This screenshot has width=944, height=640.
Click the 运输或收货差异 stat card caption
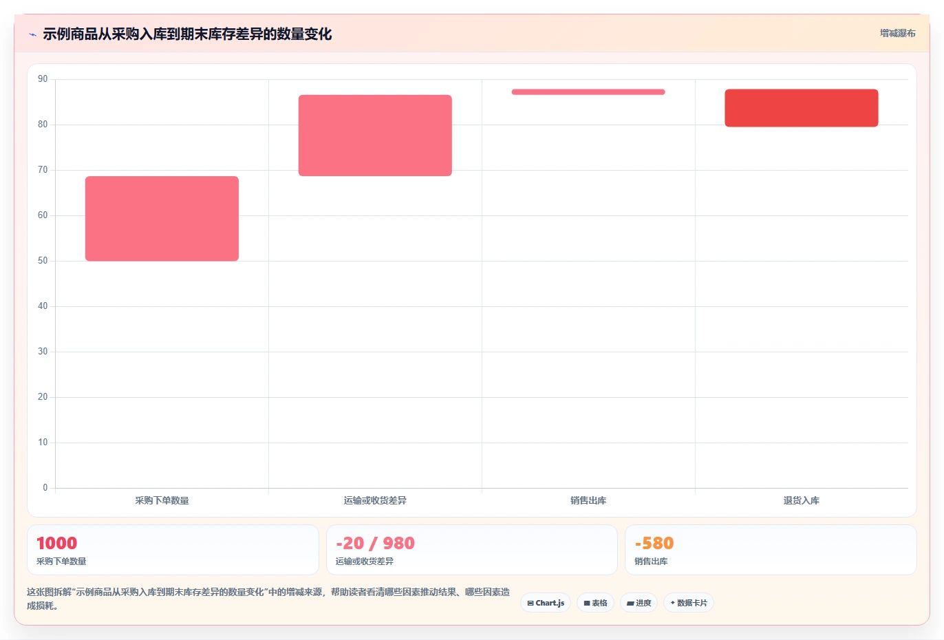pos(365,562)
